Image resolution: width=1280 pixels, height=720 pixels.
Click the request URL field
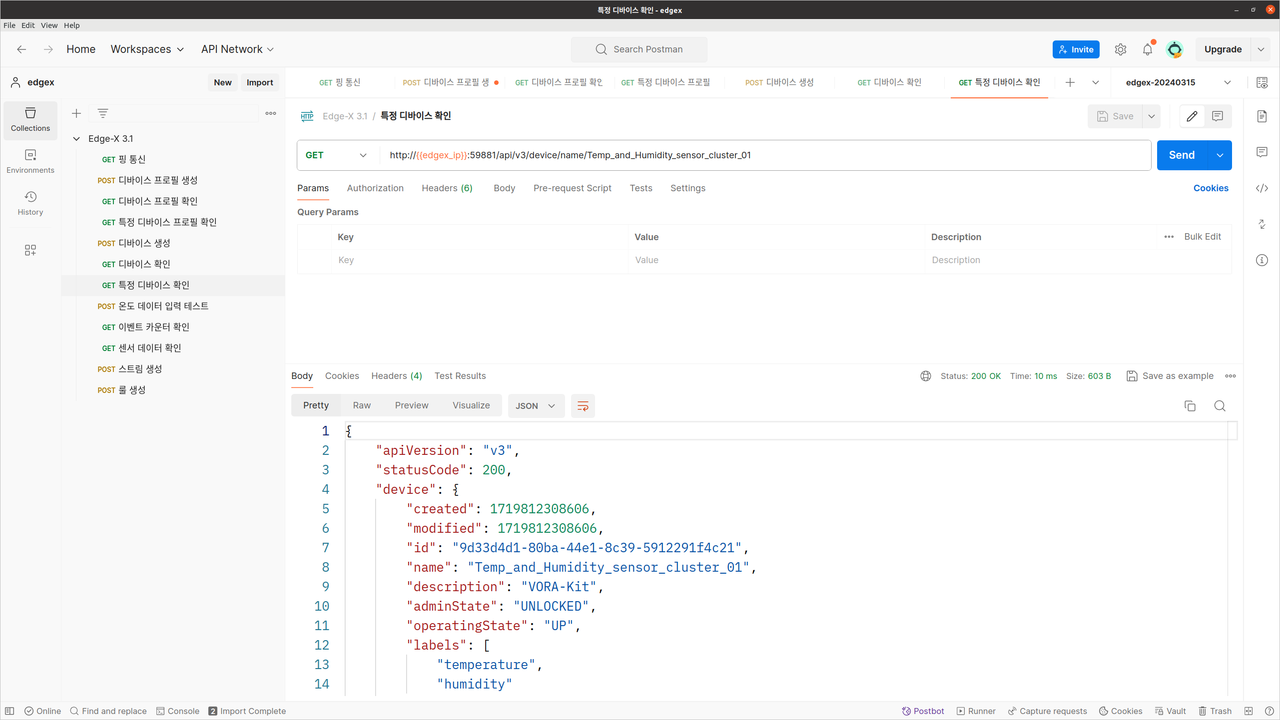pos(765,155)
